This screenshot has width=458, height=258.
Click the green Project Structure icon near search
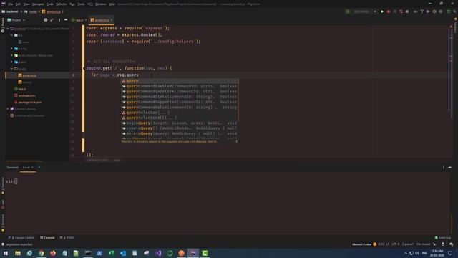[x=449, y=11]
